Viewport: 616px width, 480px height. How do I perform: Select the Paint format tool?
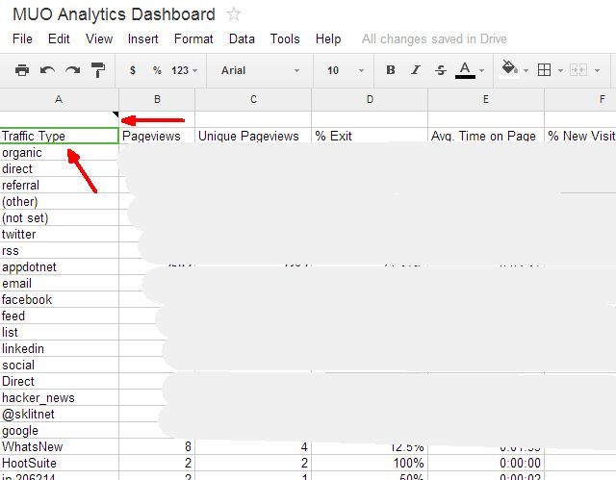[x=98, y=70]
